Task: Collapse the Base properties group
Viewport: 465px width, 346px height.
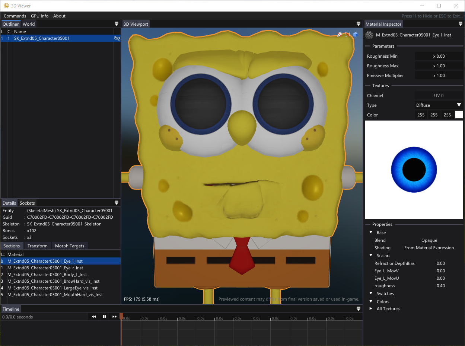Action: [371, 233]
